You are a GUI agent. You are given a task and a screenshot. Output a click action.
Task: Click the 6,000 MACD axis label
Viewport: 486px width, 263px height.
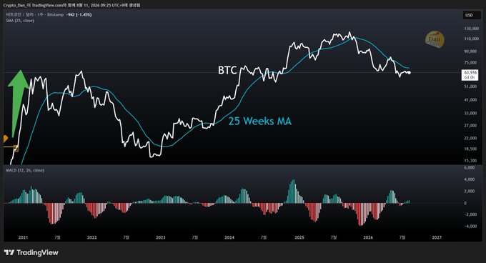[x=470, y=167]
